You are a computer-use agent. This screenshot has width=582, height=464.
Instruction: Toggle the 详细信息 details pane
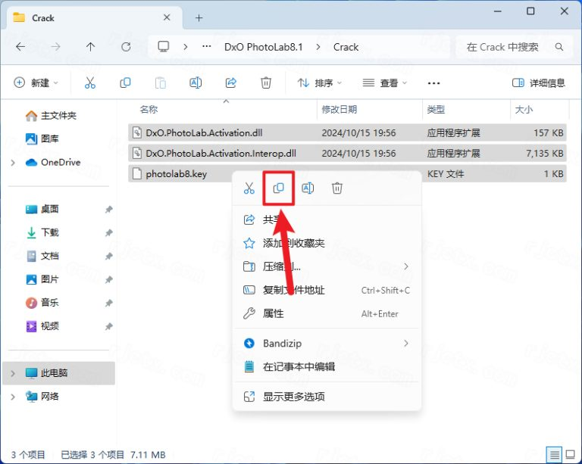point(539,83)
